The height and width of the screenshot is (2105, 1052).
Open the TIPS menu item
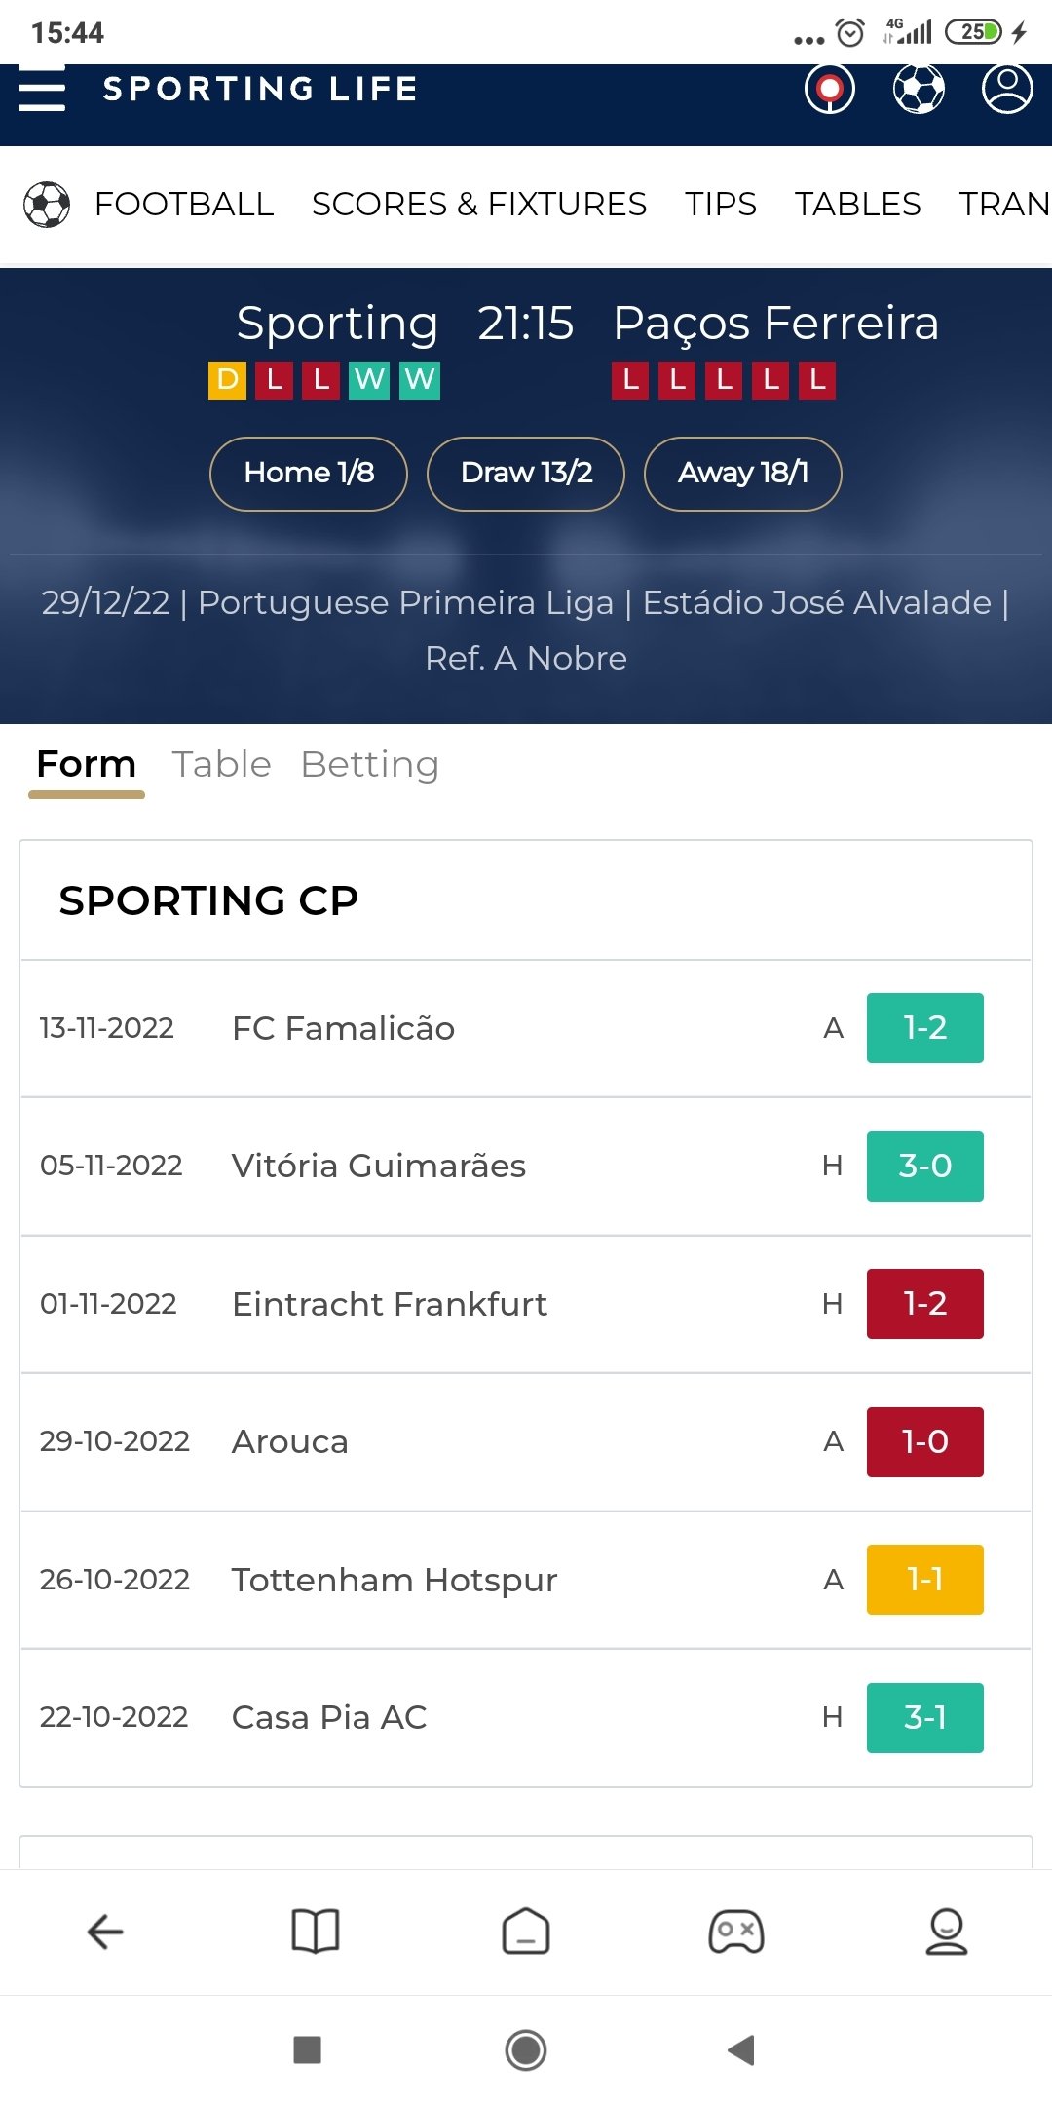coord(720,205)
